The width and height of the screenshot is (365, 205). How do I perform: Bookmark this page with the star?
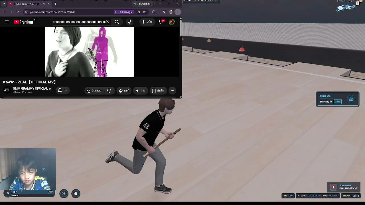click(144, 12)
